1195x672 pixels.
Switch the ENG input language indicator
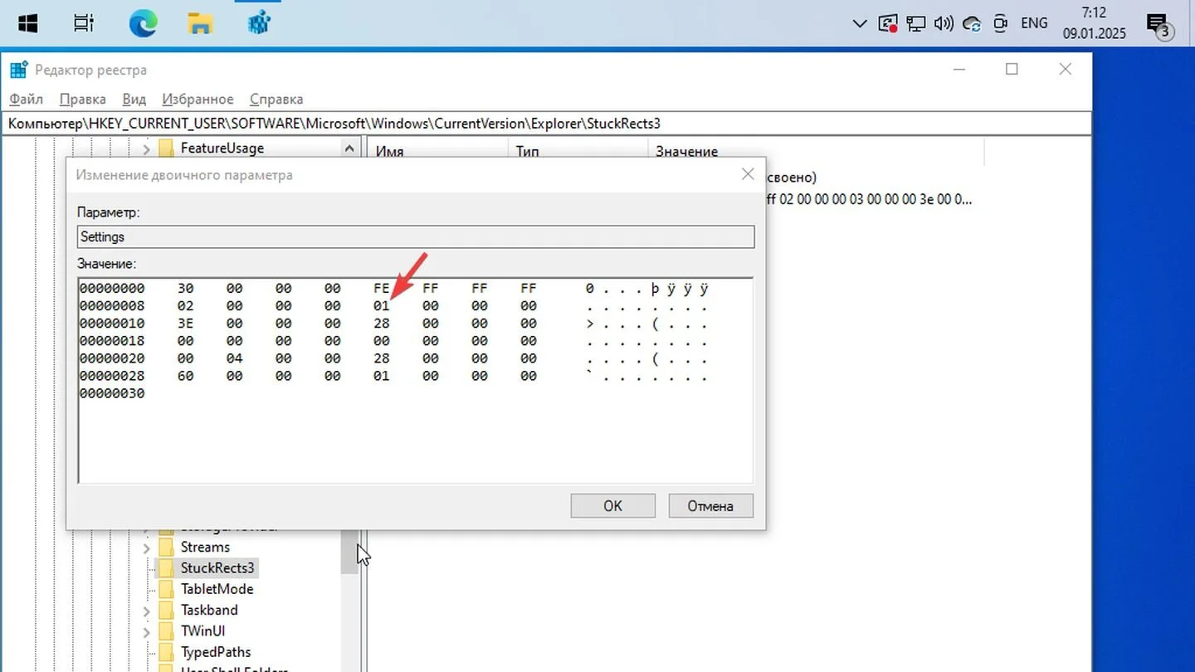pyautogui.click(x=1034, y=23)
